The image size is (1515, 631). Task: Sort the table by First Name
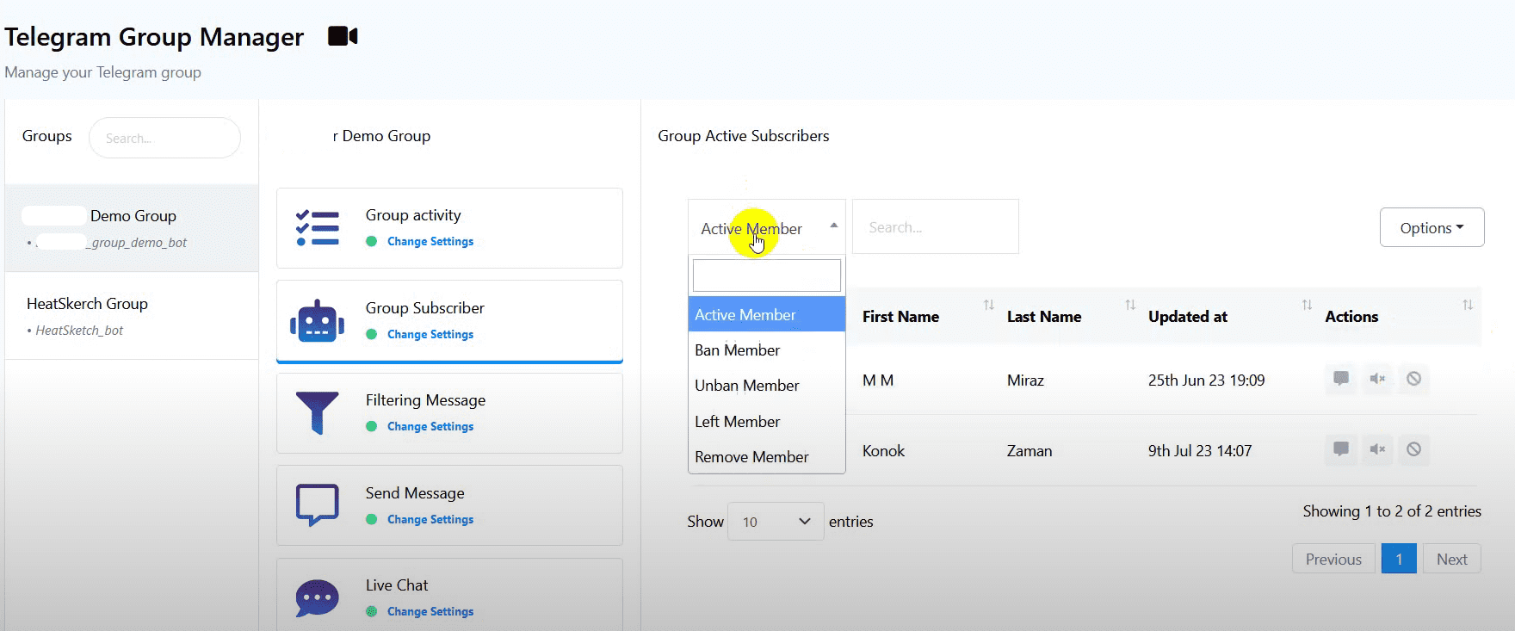900,317
